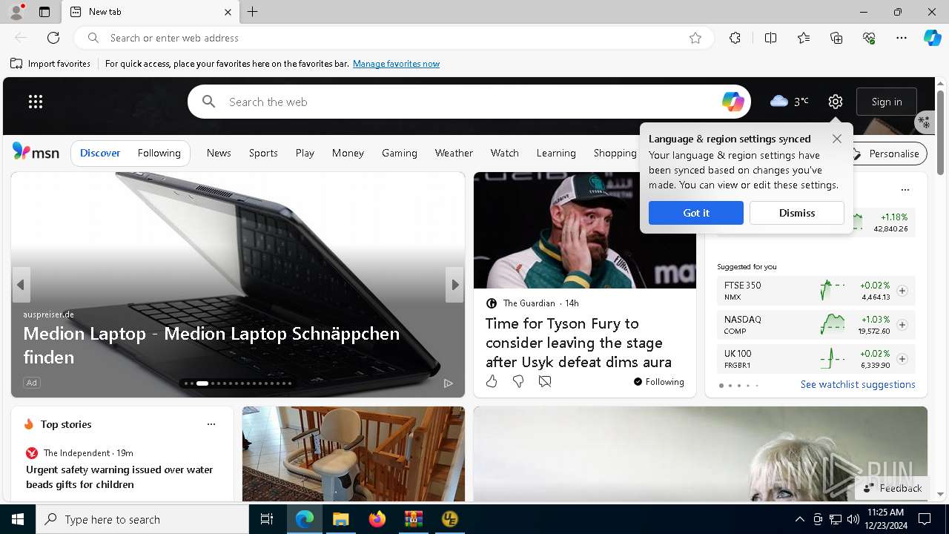This screenshot has height=534, width=949.
Task: Click the Feedback button
Action: [893, 488]
